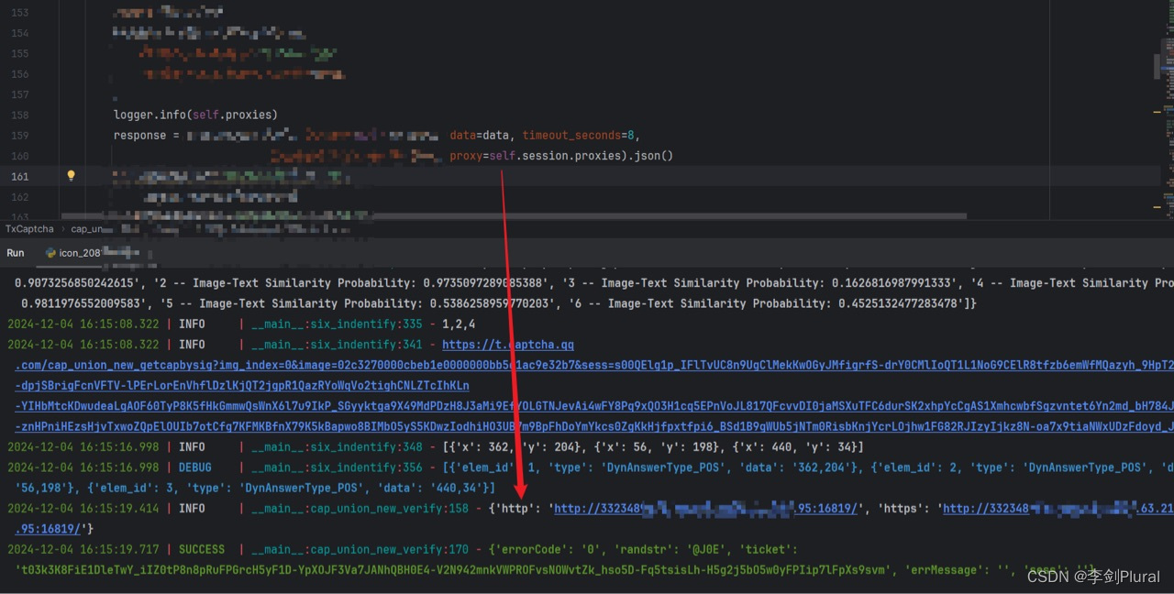Image resolution: width=1174 pixels, height=594 pixels.
Task: Click line number 158 in the gutter
Action: click(19, 115)
